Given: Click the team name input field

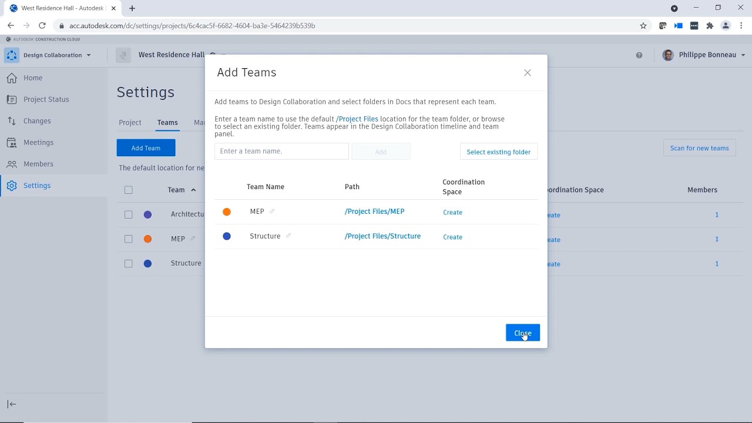Looking at the screenshot, I should [281, 151].
